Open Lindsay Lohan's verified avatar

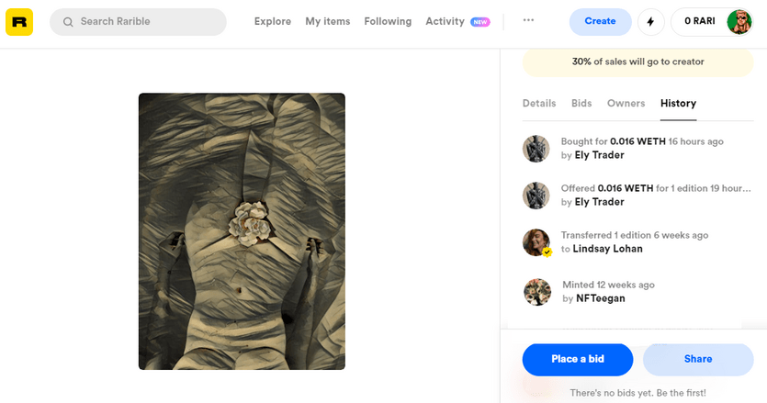(536, 242)
